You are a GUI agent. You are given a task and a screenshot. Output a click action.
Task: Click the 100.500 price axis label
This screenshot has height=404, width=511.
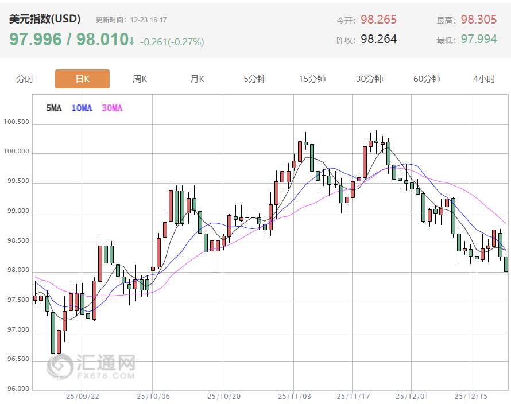(16, 122)
